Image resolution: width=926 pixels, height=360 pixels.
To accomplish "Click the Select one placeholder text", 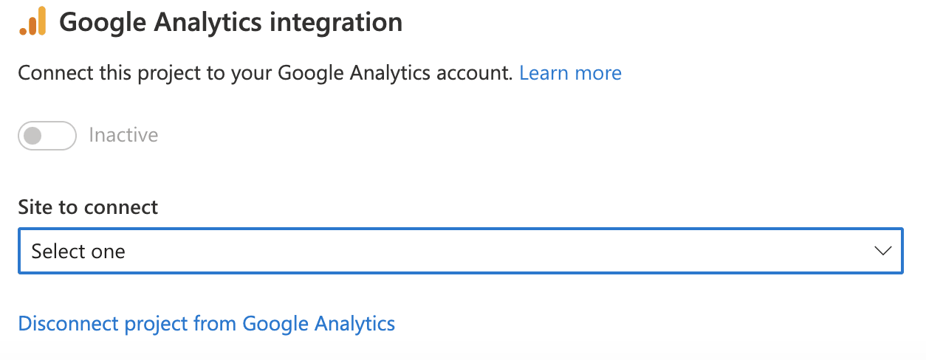I will [x=78, y=252].
